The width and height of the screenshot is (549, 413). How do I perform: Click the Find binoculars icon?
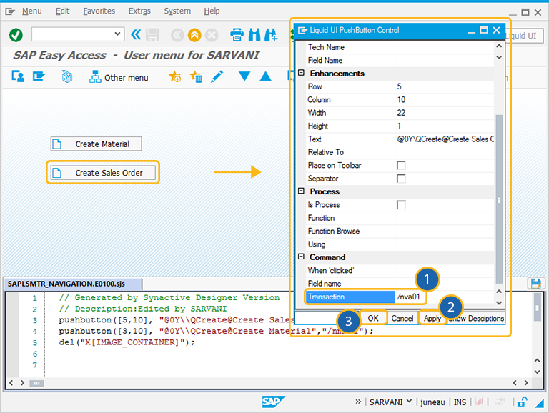[x=254, y=34]
